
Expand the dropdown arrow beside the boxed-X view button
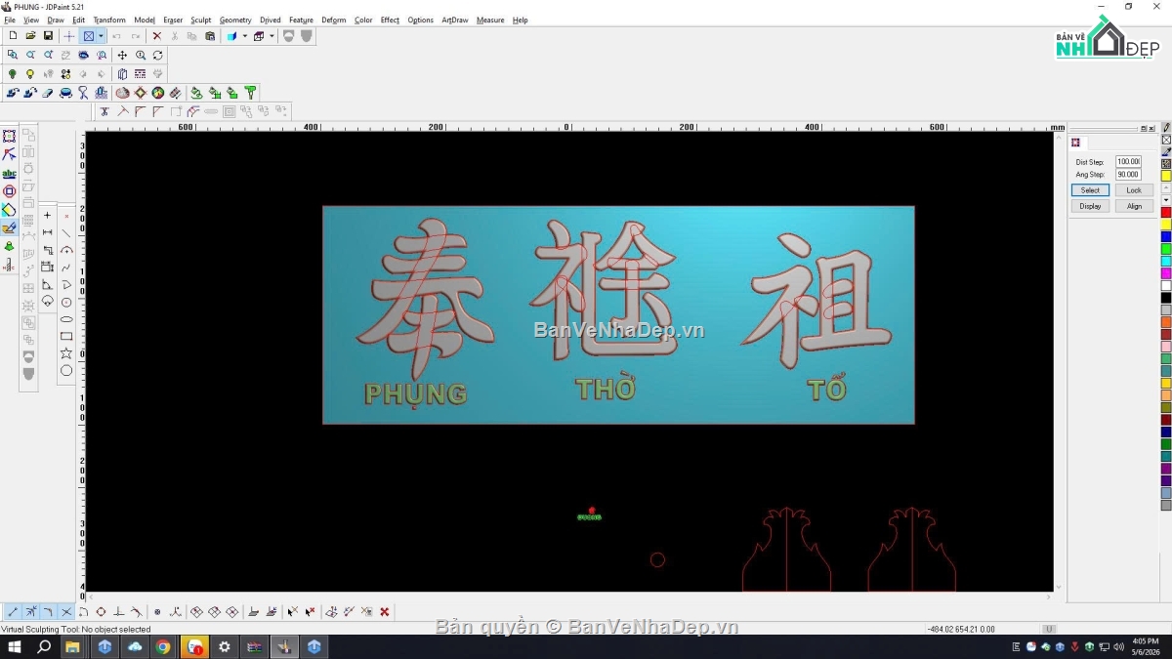click(x=101, y=36)
